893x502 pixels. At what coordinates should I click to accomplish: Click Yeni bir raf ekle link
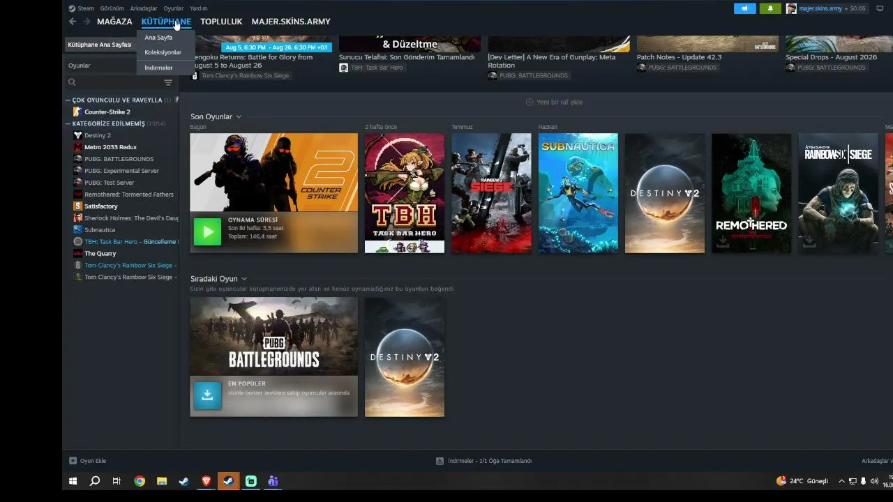coord(560,102)
